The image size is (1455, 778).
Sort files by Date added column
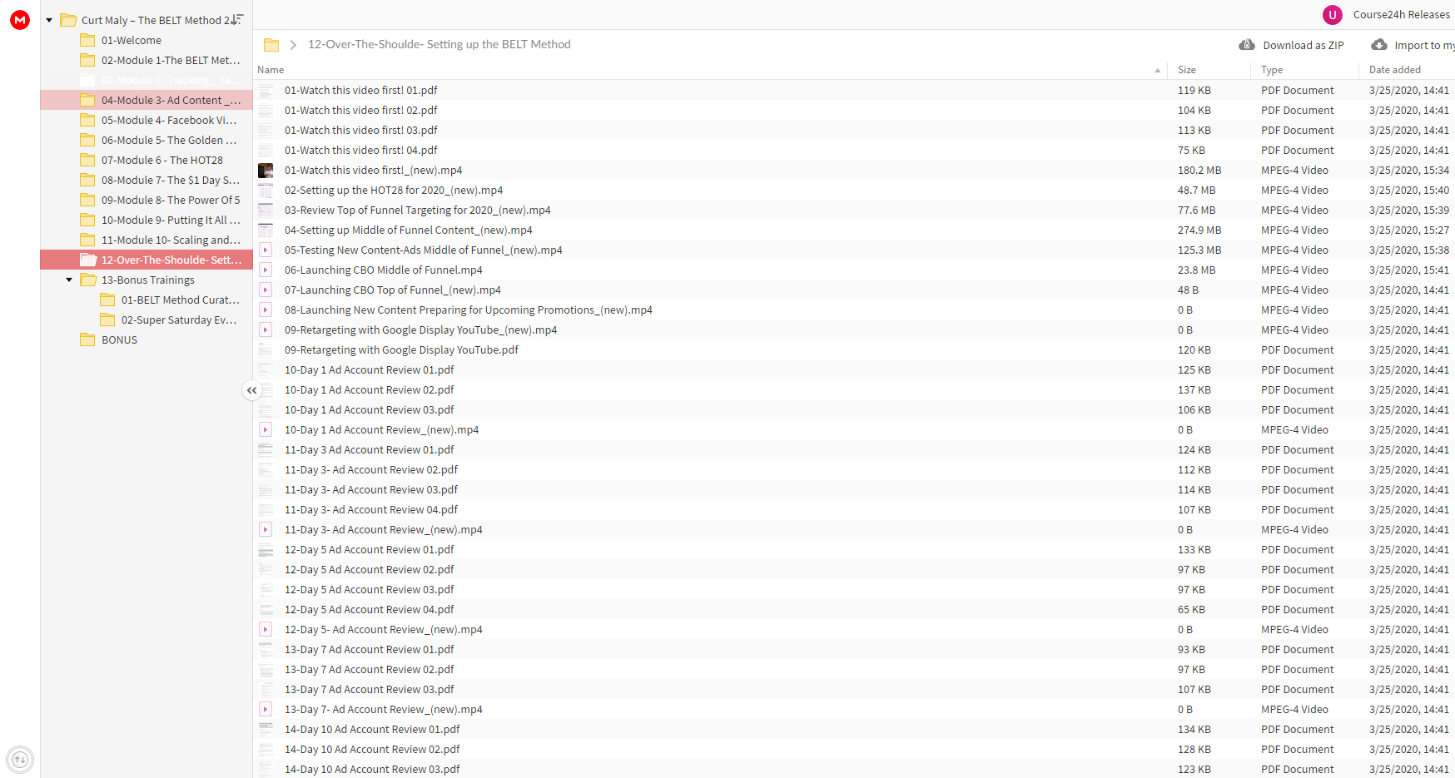tap(1395, 70)
